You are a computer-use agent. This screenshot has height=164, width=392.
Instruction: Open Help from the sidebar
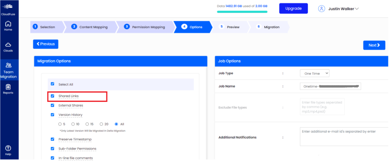(8, 150)
